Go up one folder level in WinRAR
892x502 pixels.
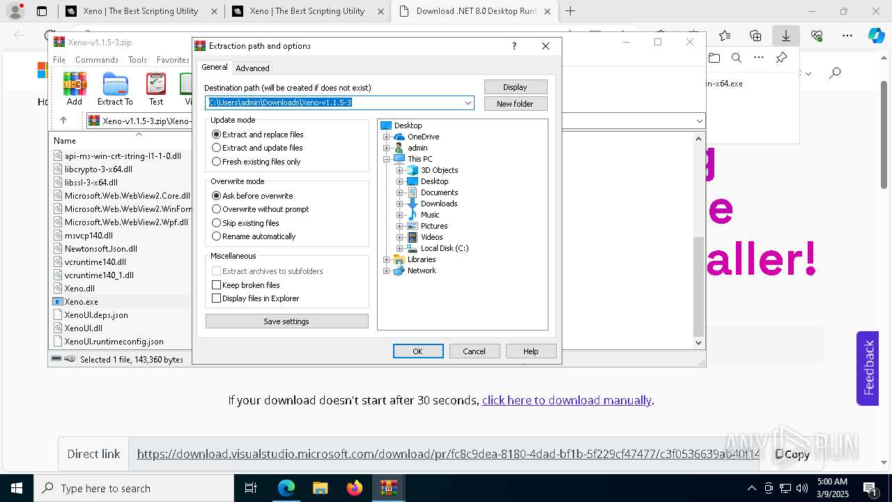click(x=63, y=121)
